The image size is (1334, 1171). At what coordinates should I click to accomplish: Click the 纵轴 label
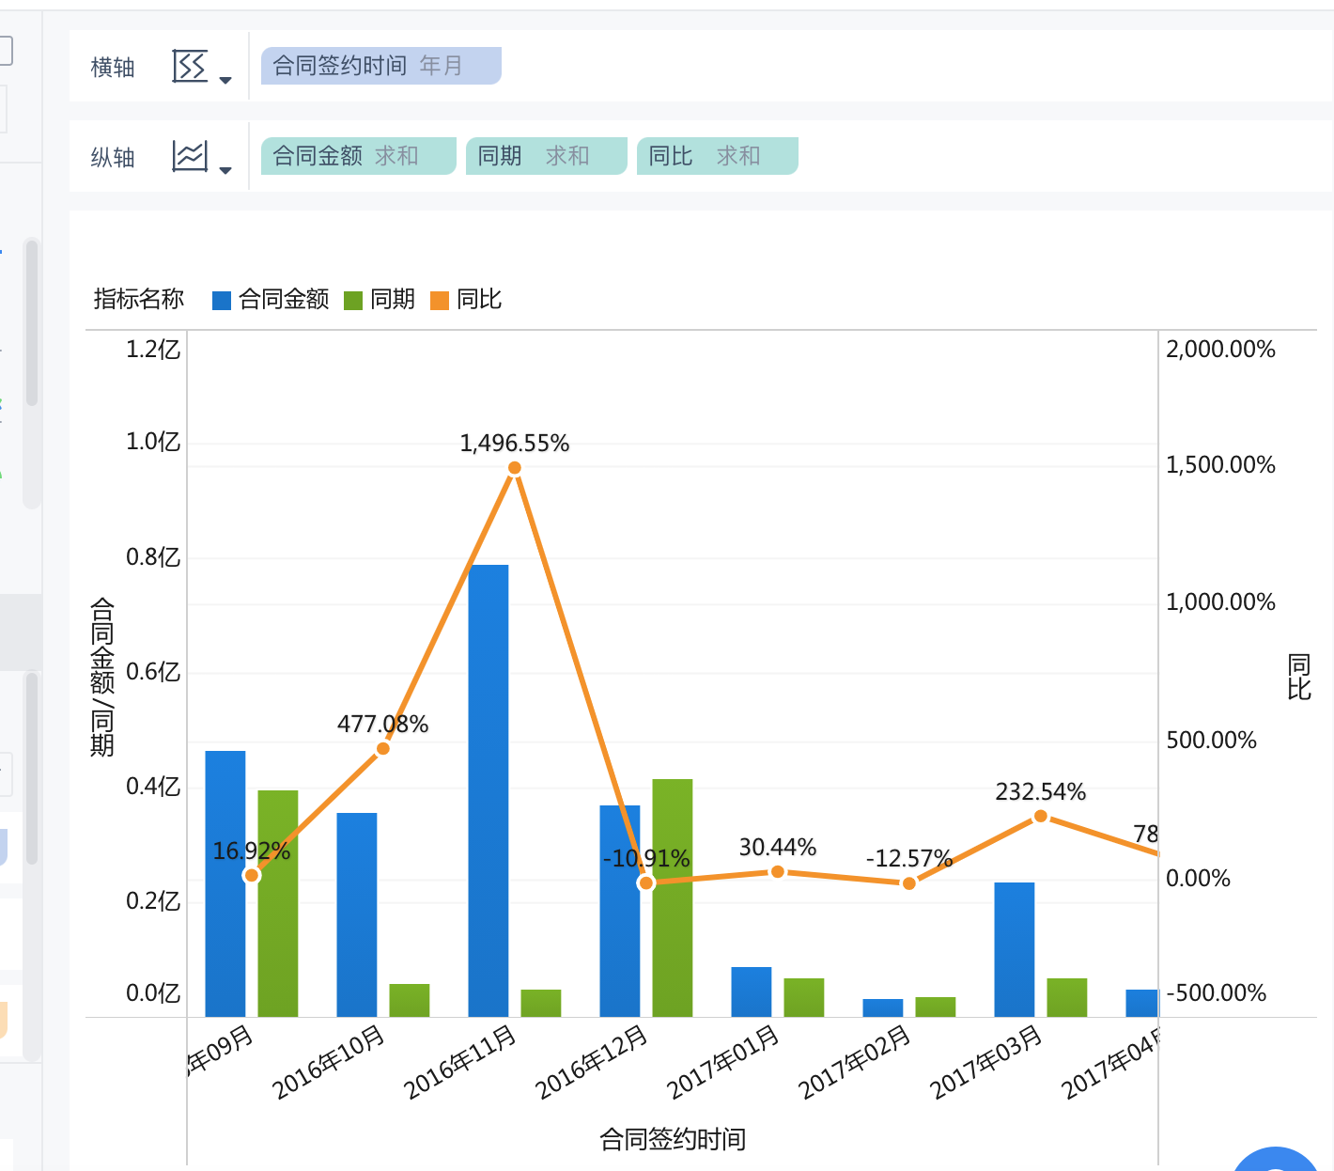click(113, 158)
